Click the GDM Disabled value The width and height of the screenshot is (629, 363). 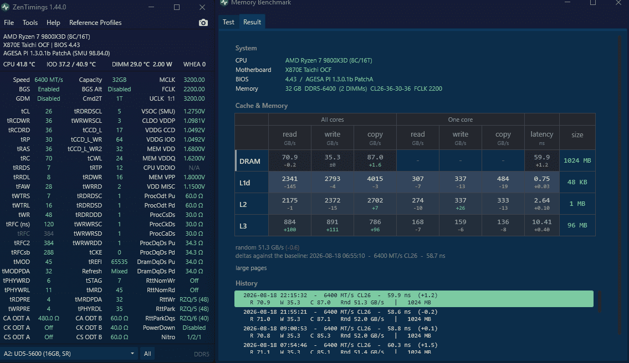coord(49,98)
